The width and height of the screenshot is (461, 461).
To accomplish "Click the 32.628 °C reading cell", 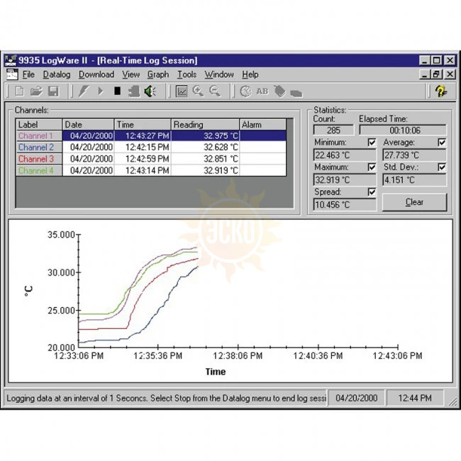I will coord(205,148).
